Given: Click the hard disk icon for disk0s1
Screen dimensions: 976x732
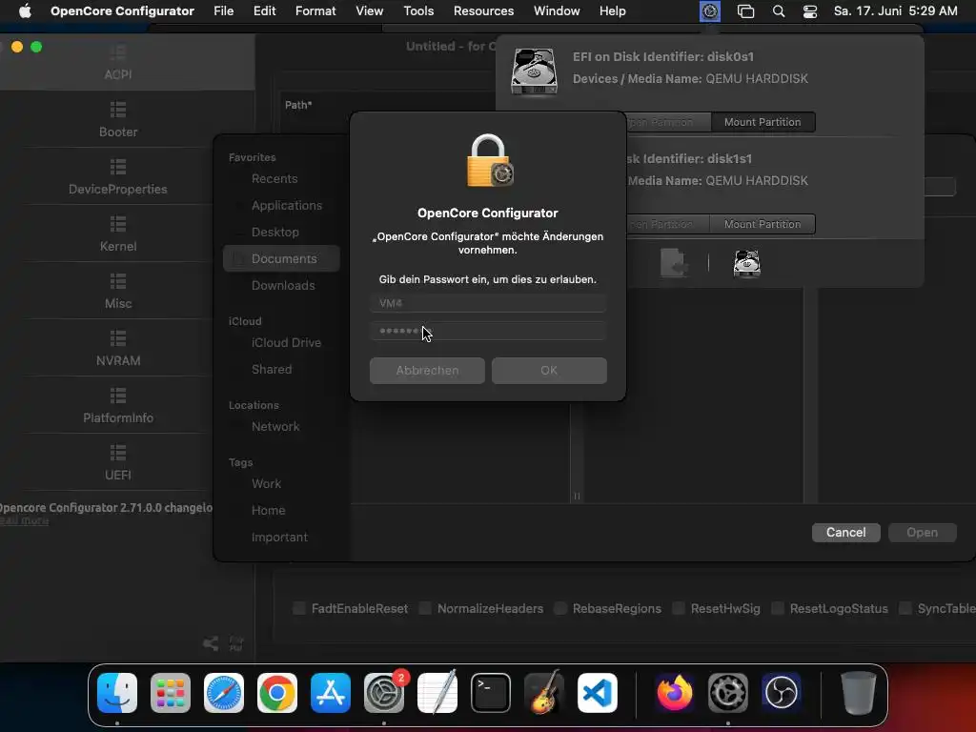Looking at the screenshot, I should point(534,71).
